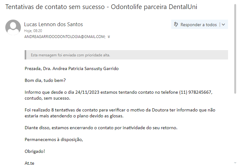The image size is (238, 165).
Task: Click the Bom dia, tudo bem? line
Action: click(x=45, y=80)
